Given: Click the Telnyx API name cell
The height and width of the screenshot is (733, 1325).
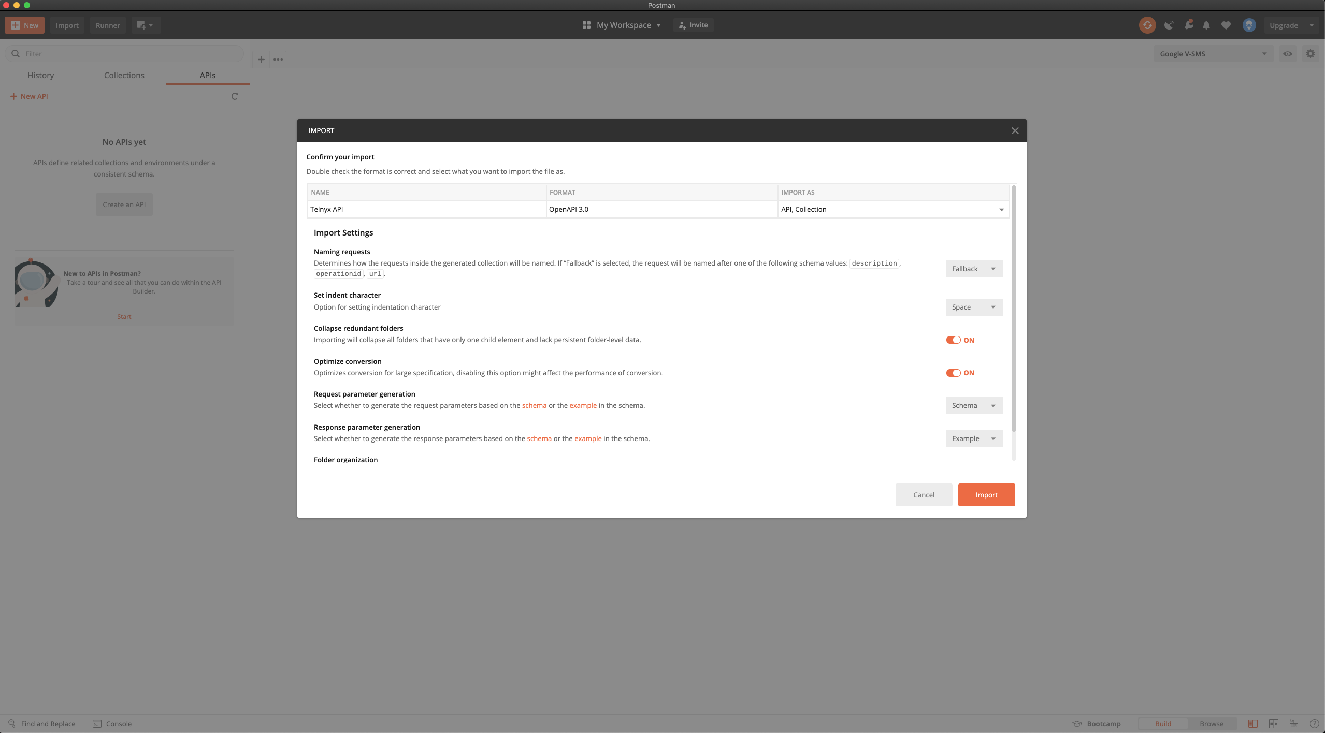Looking at the screenshot, I should 427,209.
